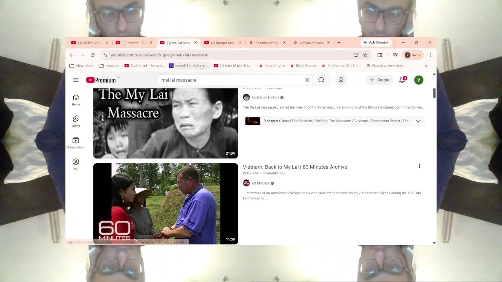Open the moovees bookmark folder
Screen dimensions: 502x282
click(109, 65)
